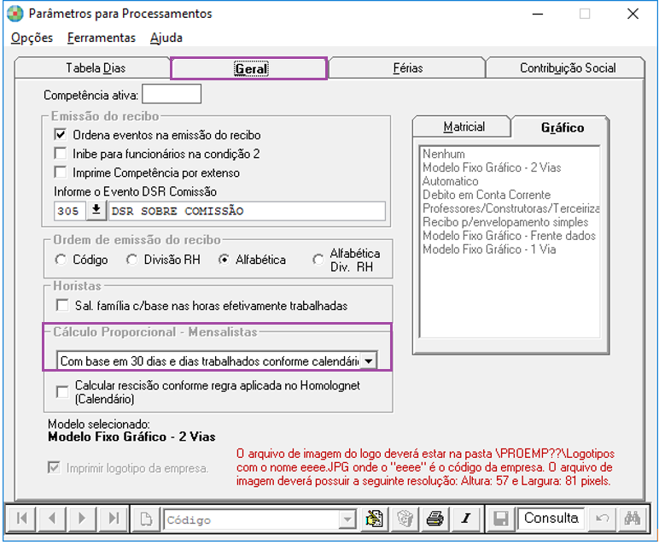Switch to Férias tab
The image size is (659, 545).
407,68
